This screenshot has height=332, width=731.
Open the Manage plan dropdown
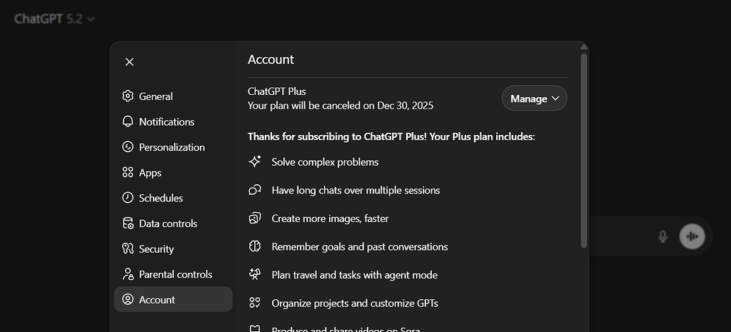click(x=534, y=99)
